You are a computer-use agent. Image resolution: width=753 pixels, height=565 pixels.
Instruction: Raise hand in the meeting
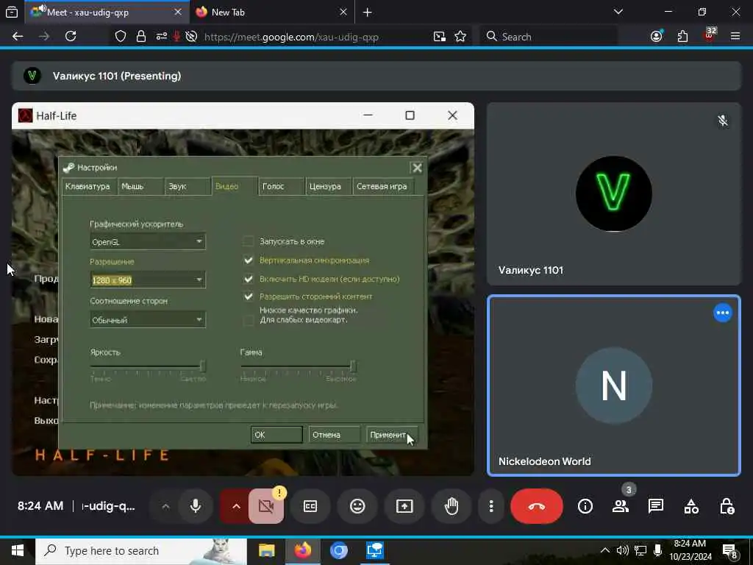pos(452,506)
